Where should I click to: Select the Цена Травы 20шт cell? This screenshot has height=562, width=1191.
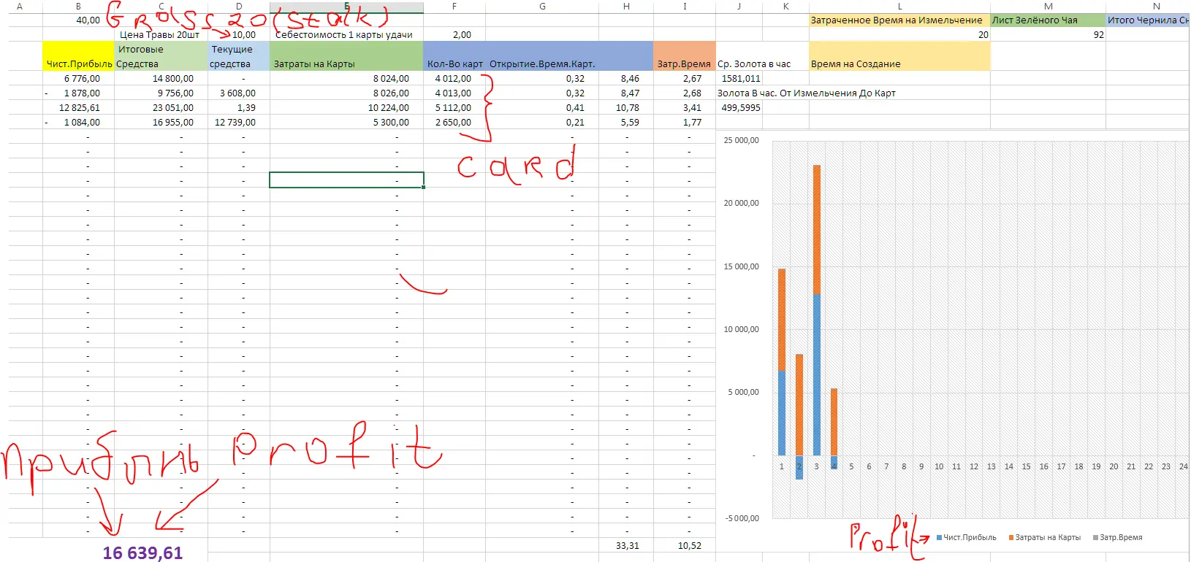[160, 34]
